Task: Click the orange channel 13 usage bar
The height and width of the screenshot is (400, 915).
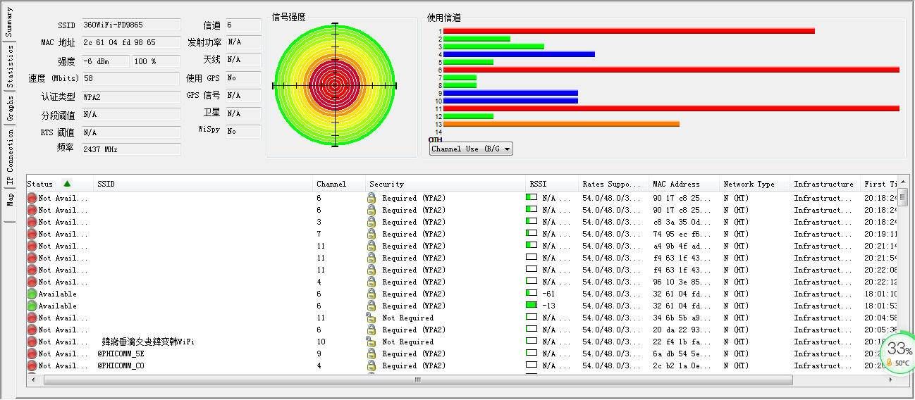Action: tap(561, 124)
